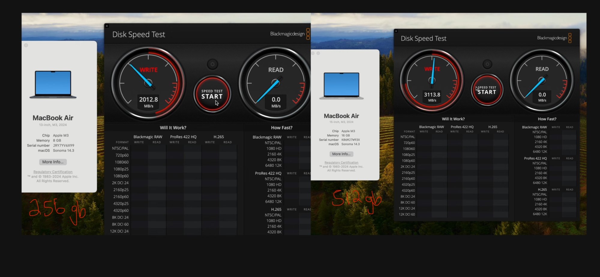Image resolution: width=600 pixels, height=277 pixels.
Task: Click the gray close dot on 13-inch About window
Action: (x=26, y=45)
